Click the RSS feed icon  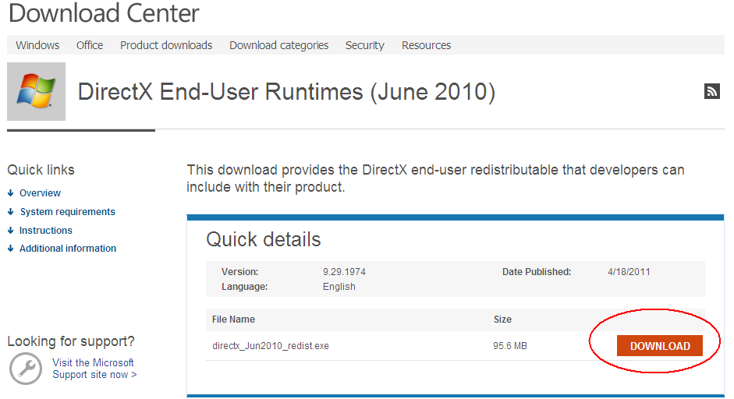711,91
